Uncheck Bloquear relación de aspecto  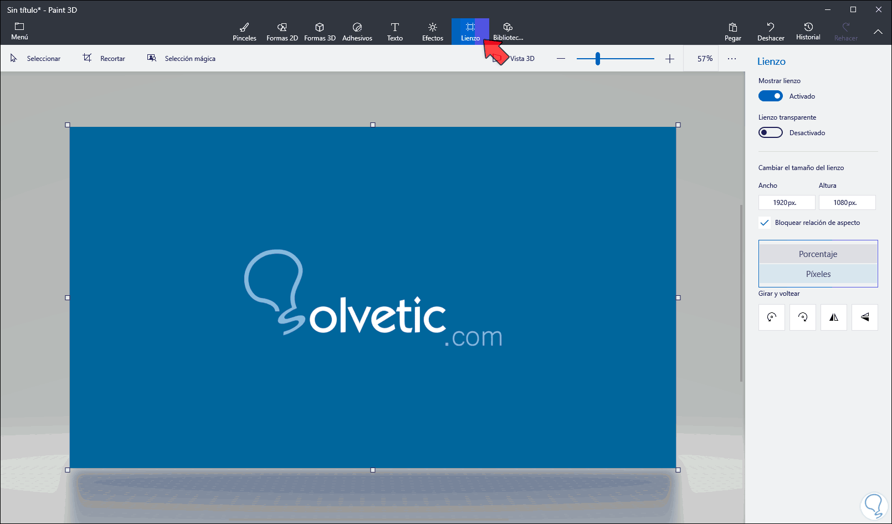765,223
